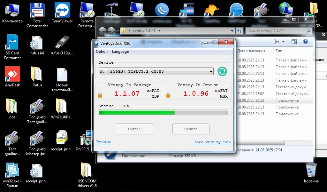The height and width of the screenshot is (192, 327).
Task: Select the Remote Desktop labeled desktop shortcut
Action: pos(87,15)
